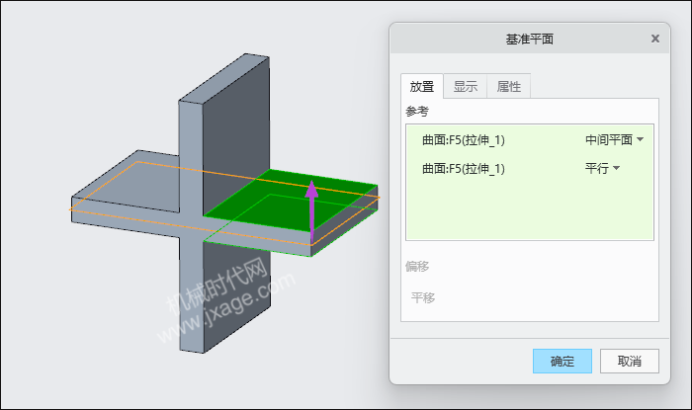Switch to the 显示 tab
692x410 pixels.
tap(466, 86)
